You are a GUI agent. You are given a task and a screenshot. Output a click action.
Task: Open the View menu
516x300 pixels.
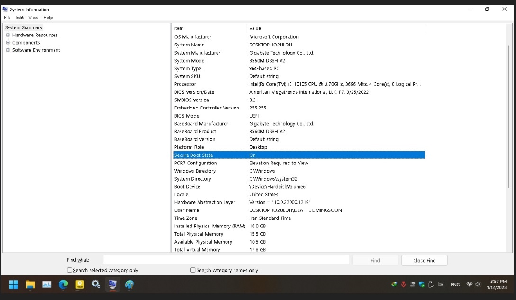click(33, 18)
